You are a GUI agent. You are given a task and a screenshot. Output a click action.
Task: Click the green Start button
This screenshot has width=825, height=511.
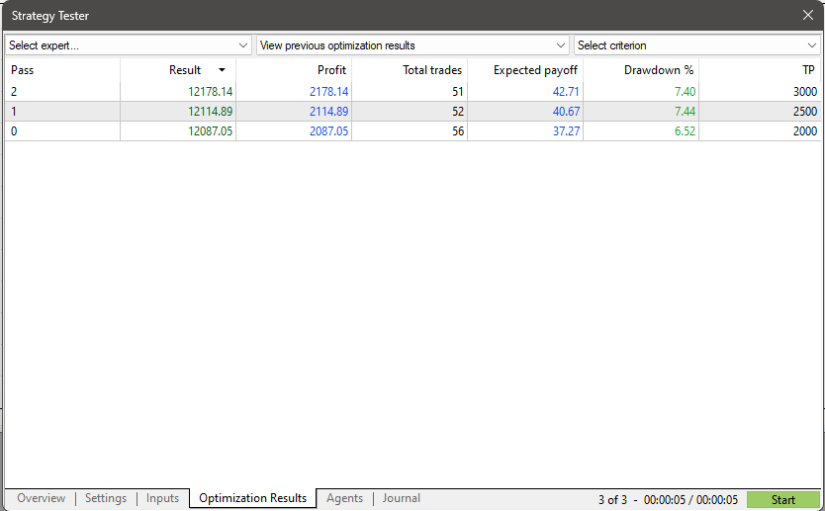(782, 499)
